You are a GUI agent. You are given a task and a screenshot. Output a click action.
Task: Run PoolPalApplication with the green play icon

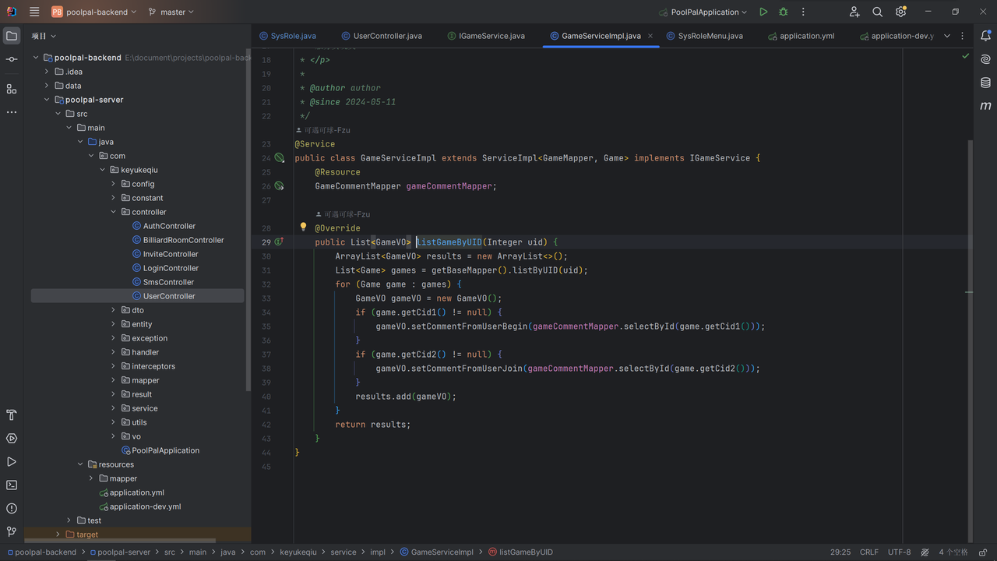(763, 12)
